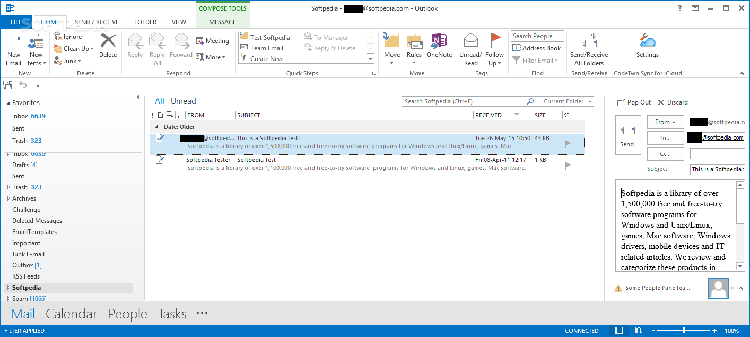Viewport: 750px width, 337px height.
Task: Delete the selected message
Action: pyautogui.click(x=108, y=46)
